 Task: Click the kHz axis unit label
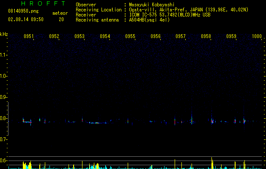click(4, 34)
